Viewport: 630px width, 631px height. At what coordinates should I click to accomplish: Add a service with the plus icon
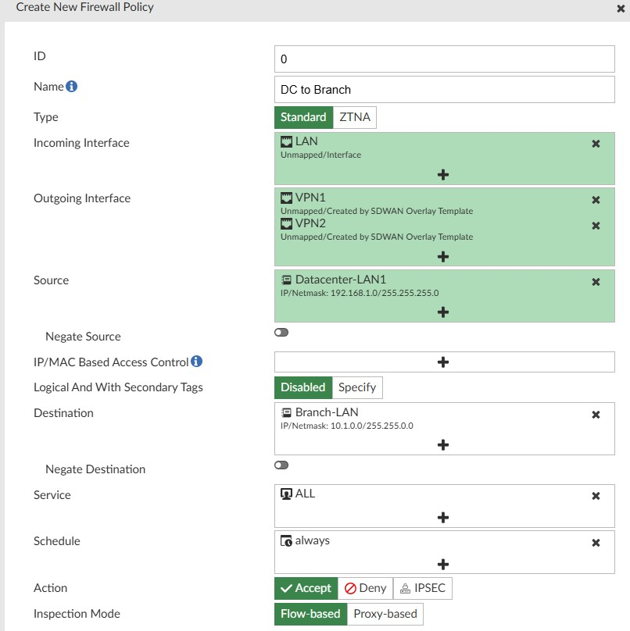443,517
